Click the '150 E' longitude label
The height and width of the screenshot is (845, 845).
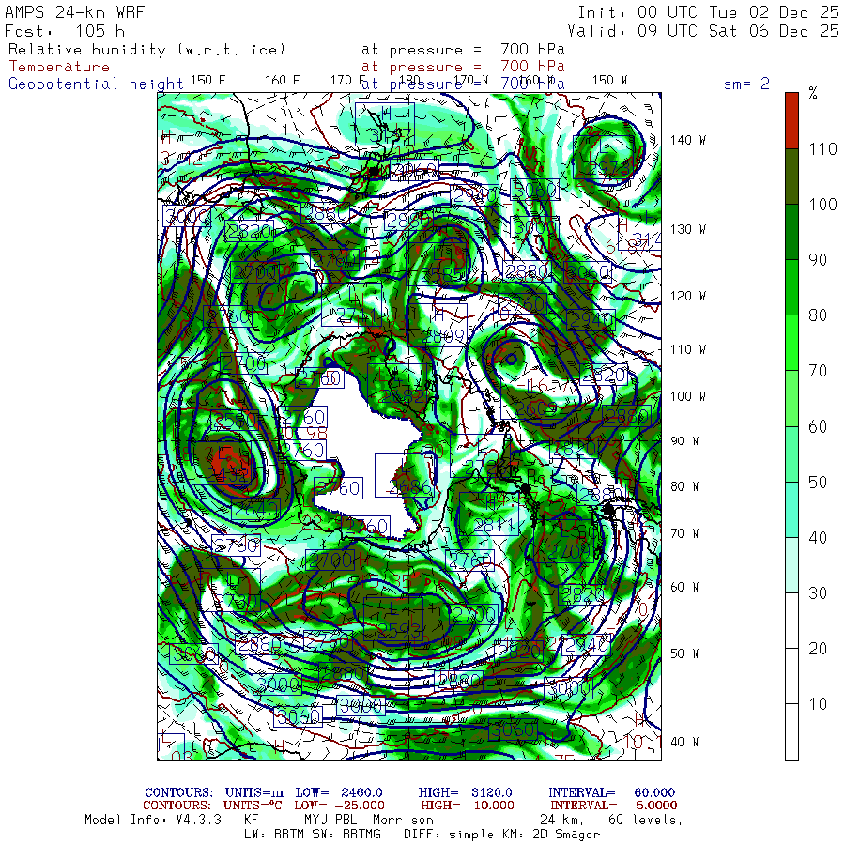(207, 80)
